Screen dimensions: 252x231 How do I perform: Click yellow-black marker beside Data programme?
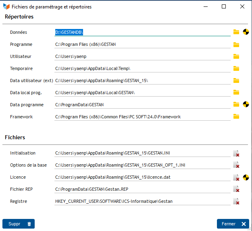(x=246, y=105)
